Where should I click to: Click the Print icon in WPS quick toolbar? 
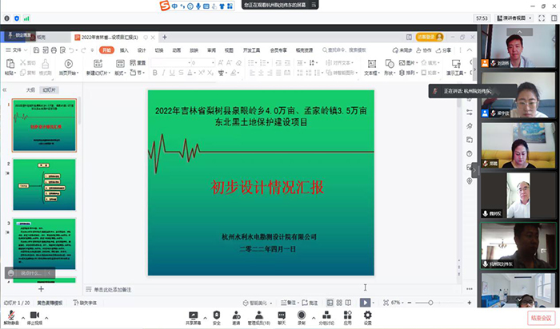54,50
